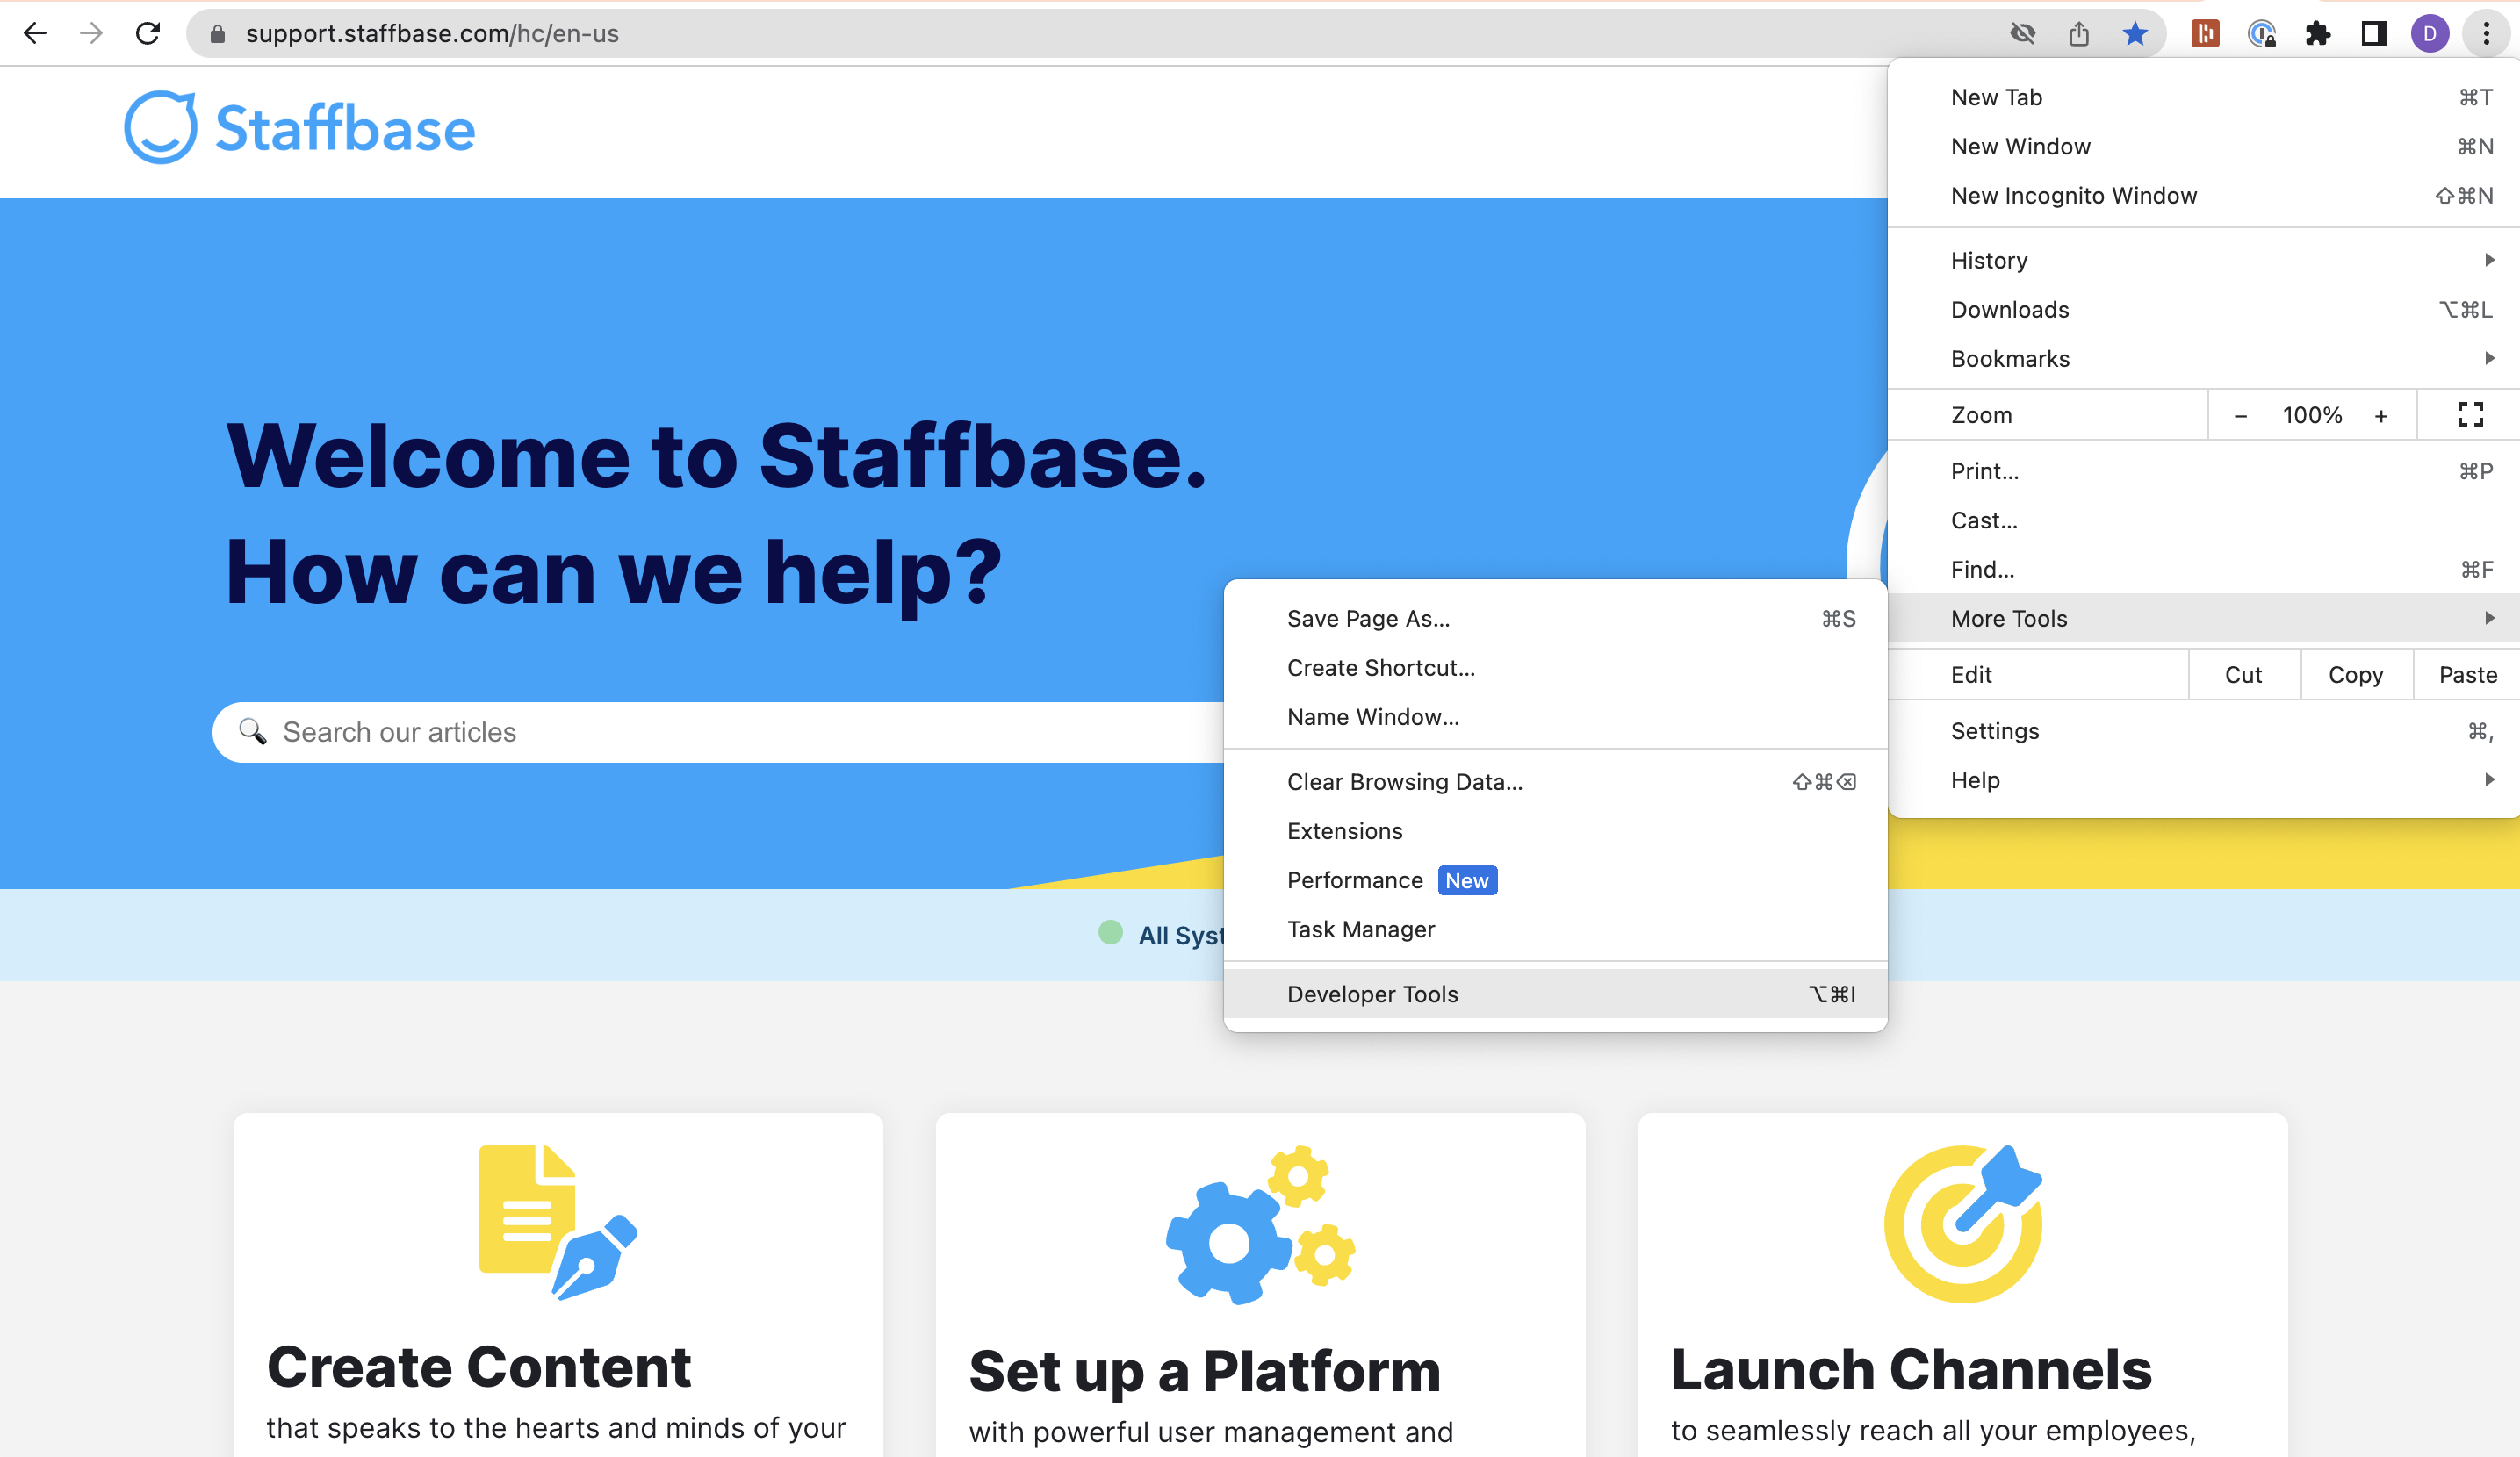Open Developer Tools from the submenu
Screen dimensions: 2520x1457
(1555, 994)
